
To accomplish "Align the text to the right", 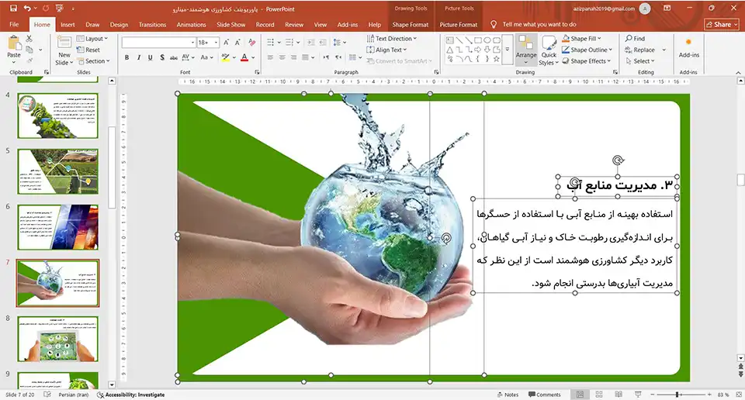I will point(293,57).
